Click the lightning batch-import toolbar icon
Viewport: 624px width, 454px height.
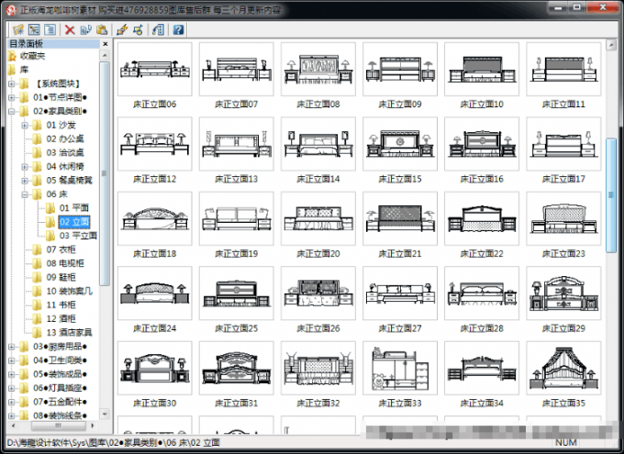tap(122, 29)
